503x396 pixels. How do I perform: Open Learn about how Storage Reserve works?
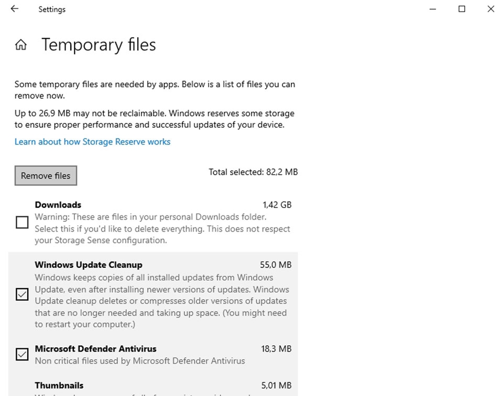tap(92, 142)
